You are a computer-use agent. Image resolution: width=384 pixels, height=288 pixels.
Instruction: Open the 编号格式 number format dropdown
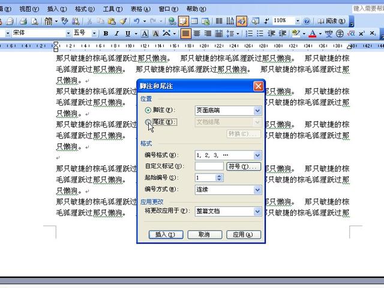[257, 155]
